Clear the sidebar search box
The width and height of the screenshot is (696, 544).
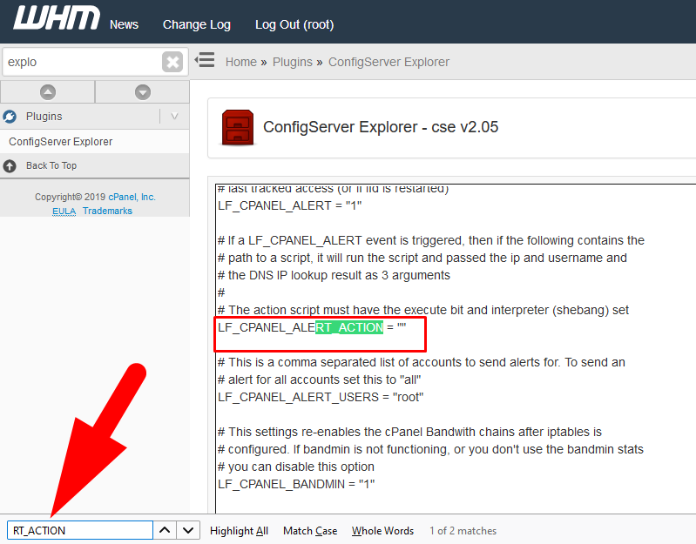click(172, 62)
